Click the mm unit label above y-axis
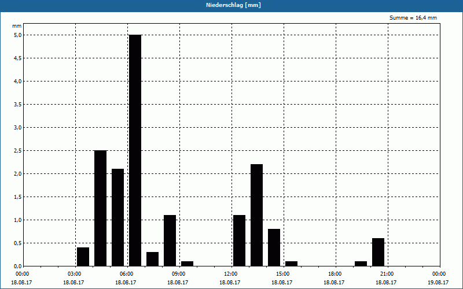 coord(17,26)
